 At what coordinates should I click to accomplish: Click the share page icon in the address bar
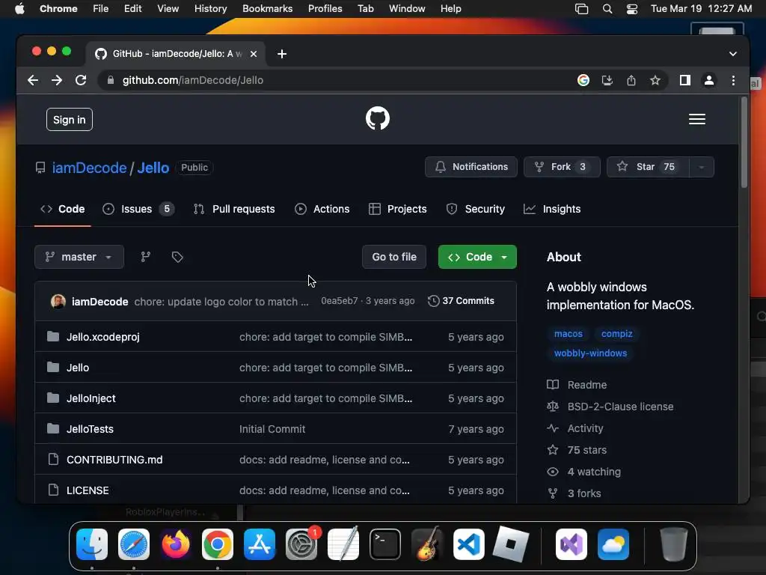point(631,80)
